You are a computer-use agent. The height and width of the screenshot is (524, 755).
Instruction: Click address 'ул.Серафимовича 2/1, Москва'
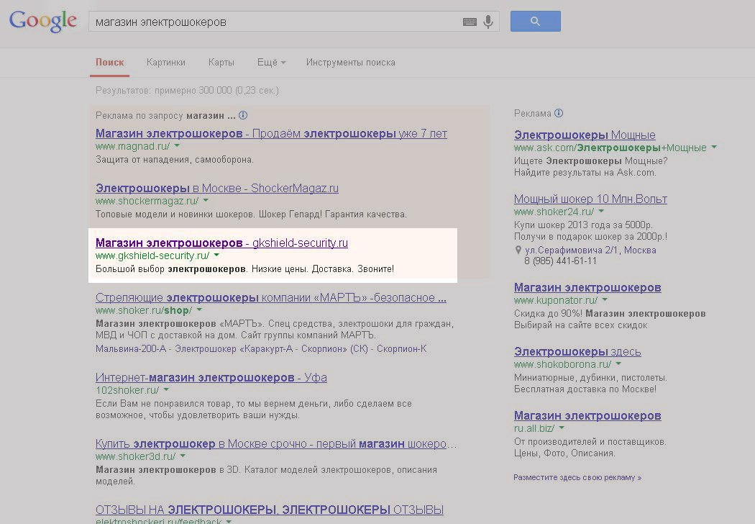coord(590,250)
